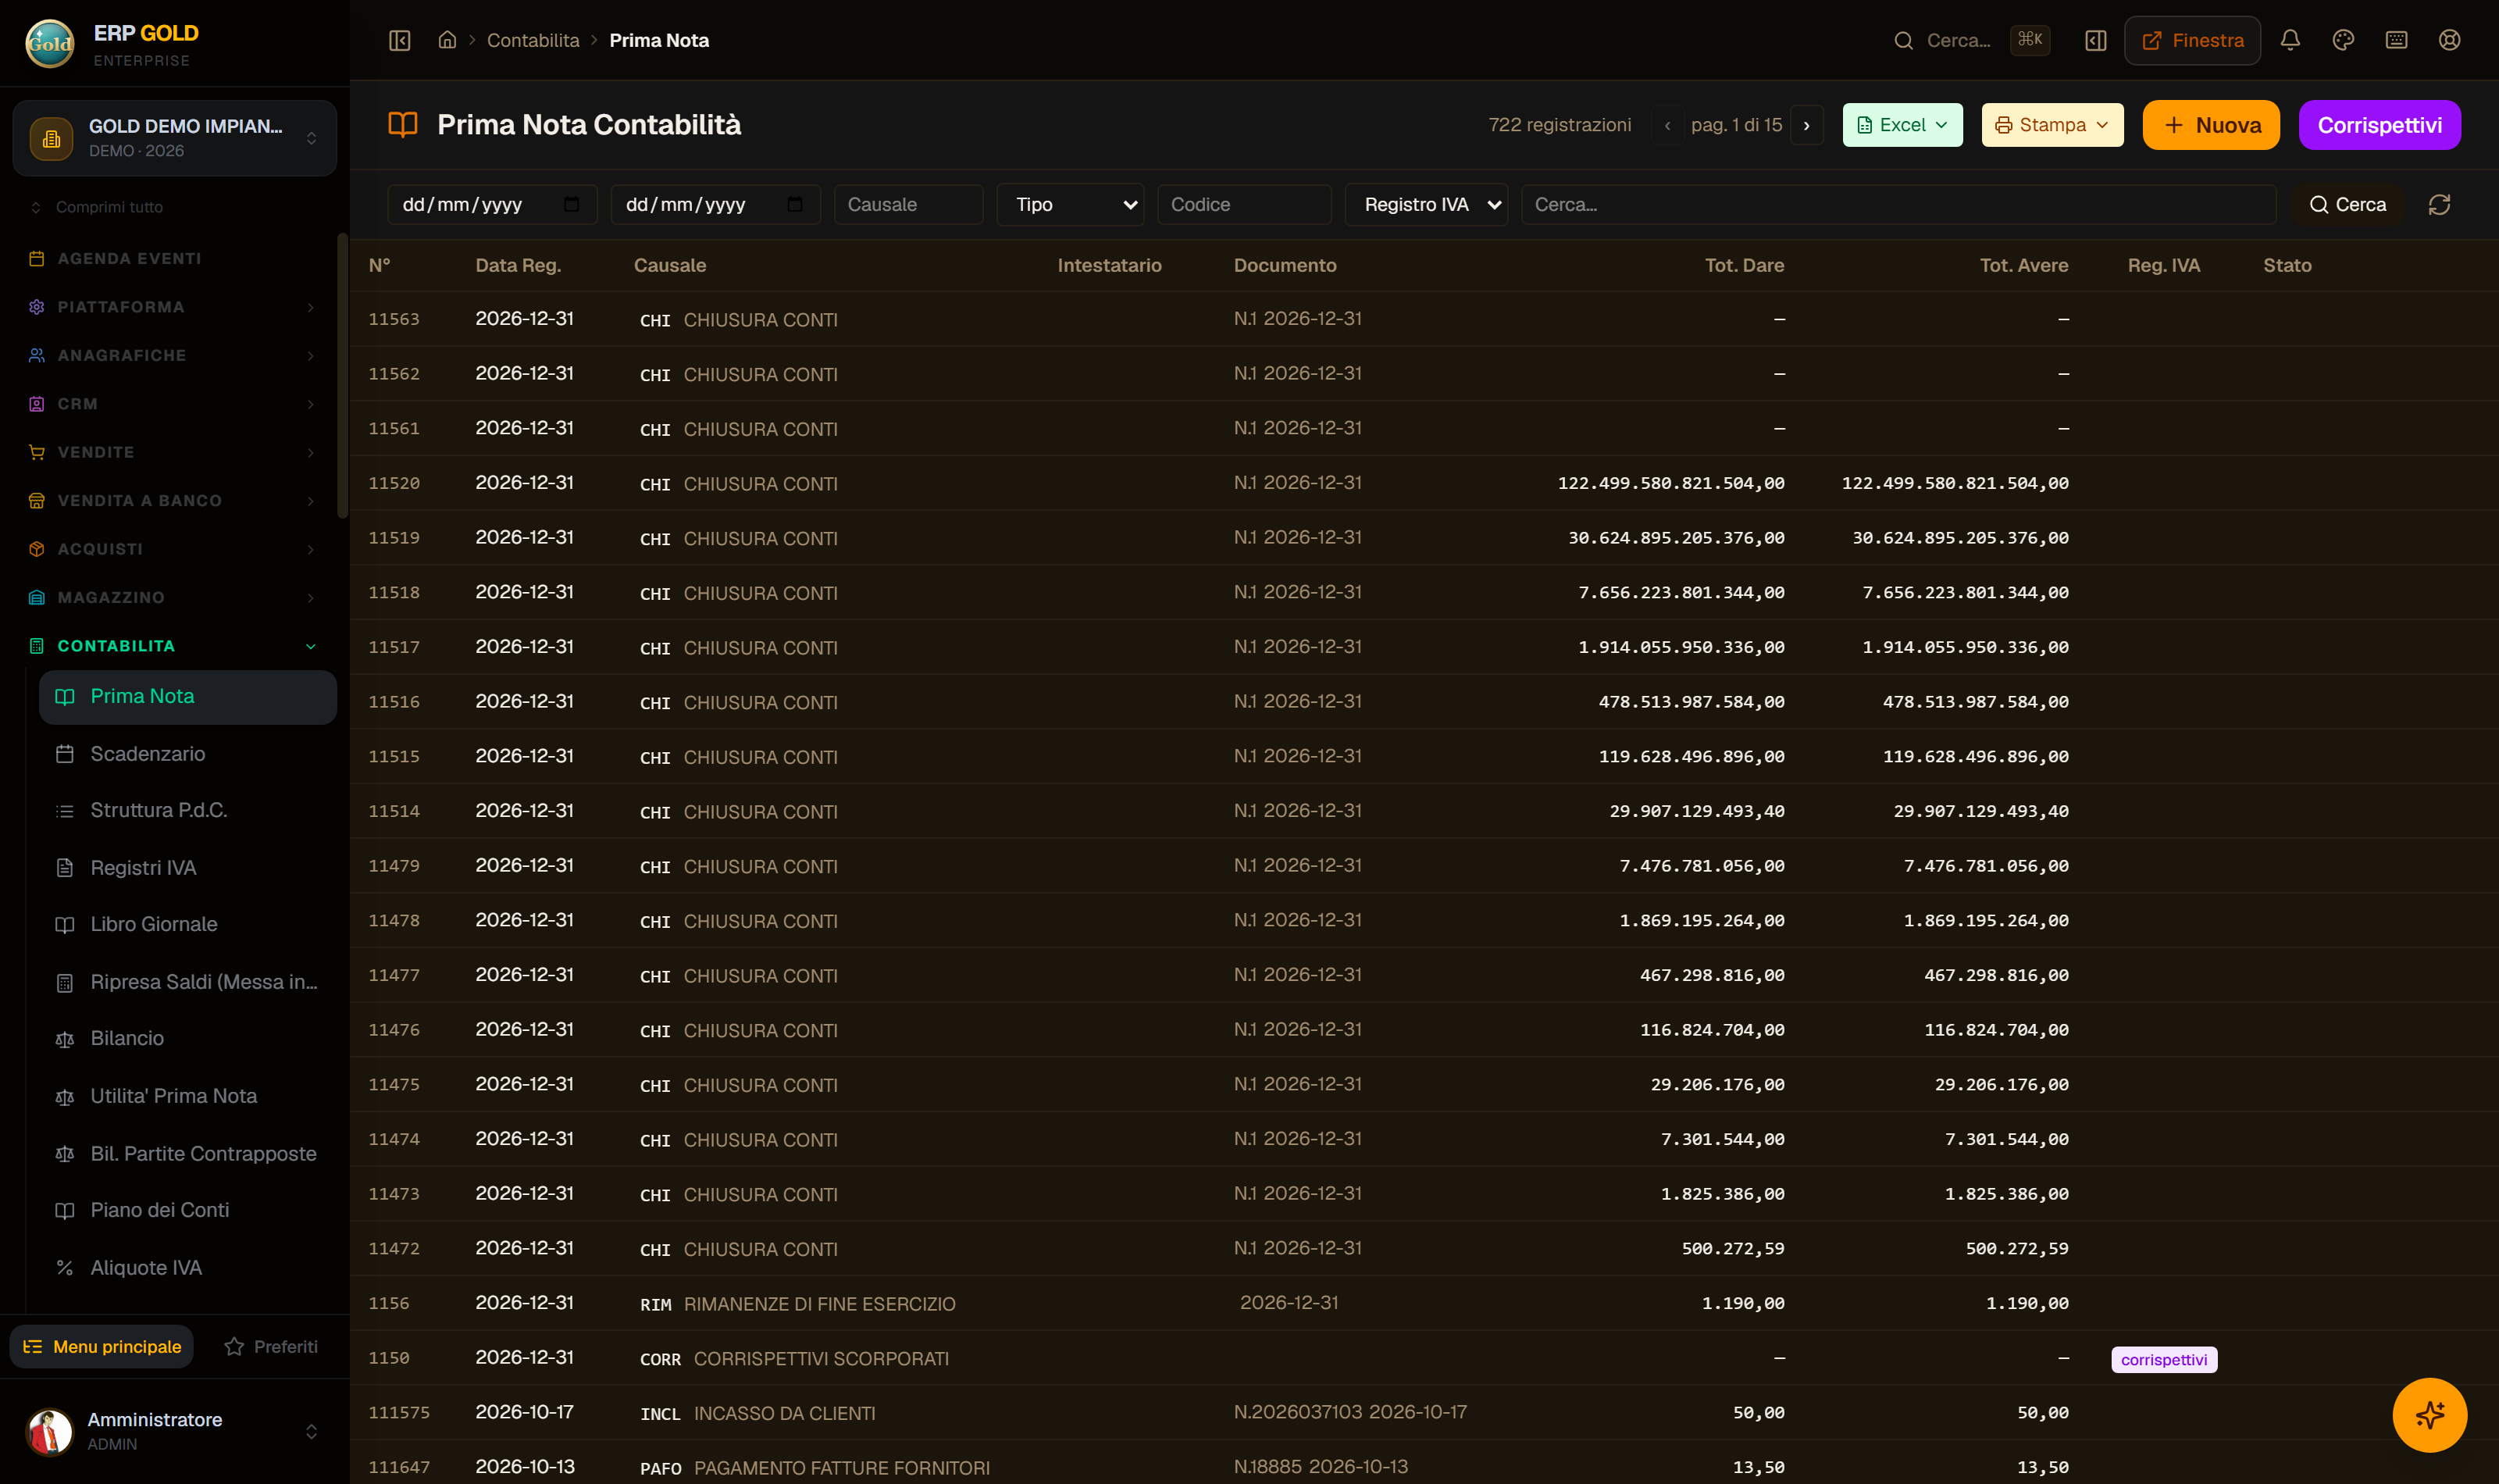Open theme palette icon

click(x=2343, y=40)
